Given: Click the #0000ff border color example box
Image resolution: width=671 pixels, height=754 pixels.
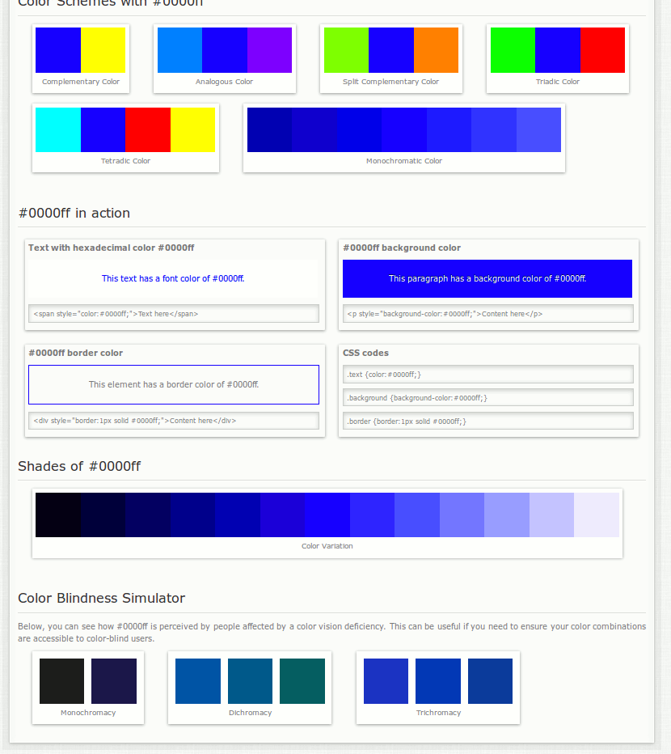Looking at the screenshot, I should point(174,384).
